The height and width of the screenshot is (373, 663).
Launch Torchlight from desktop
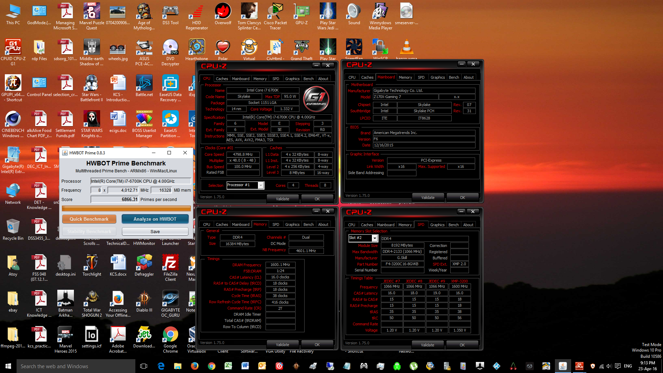click(92, 266)
